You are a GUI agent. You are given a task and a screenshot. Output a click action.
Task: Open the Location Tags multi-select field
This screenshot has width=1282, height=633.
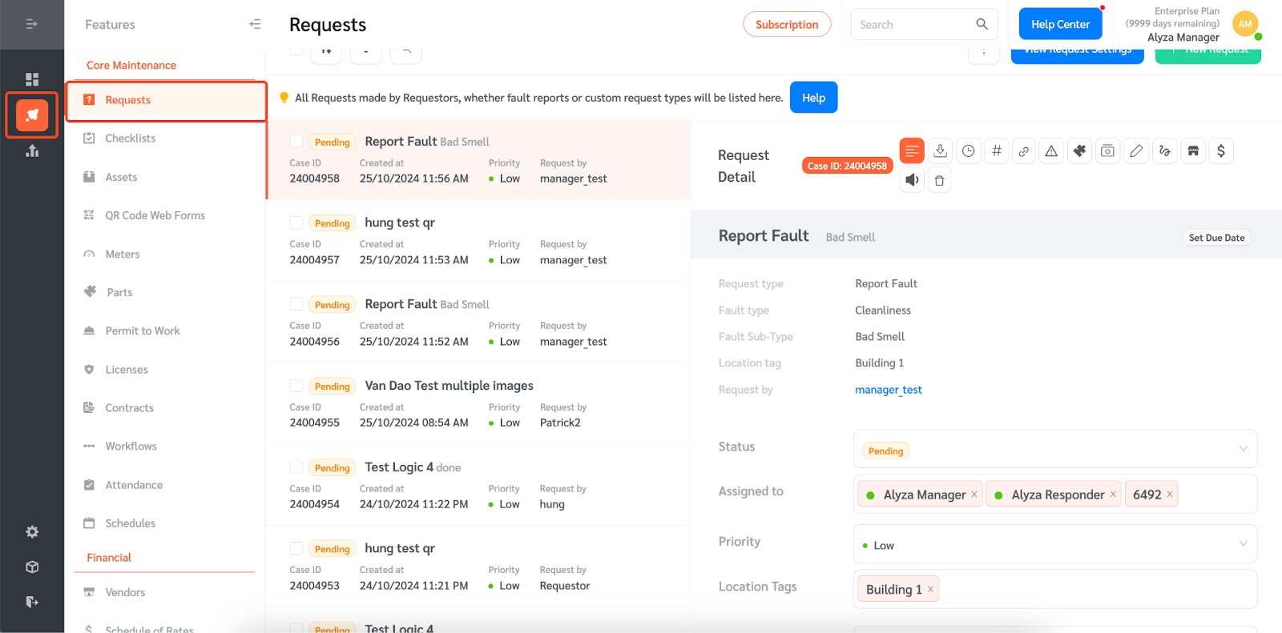(1055, 589)
